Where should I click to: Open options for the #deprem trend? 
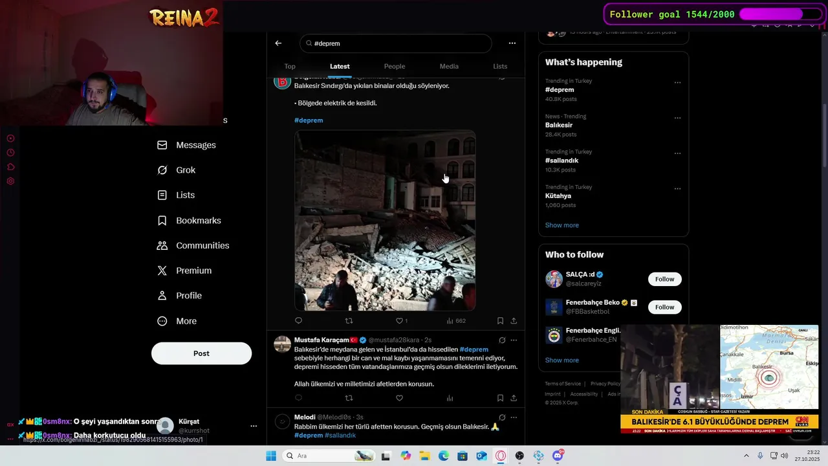(x=677, y=82)
